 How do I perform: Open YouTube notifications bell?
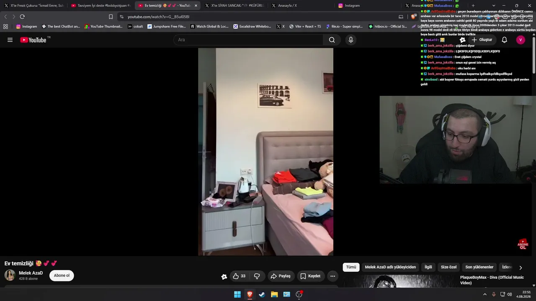(x=505, y=40)
